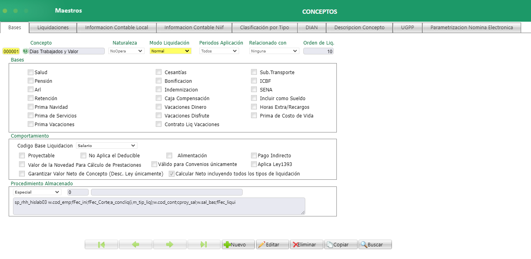Image resolution: width=531 pixels, height=259 pixels.
Task: Toggle the Prima de Servicios checkbox
Action: click(31, 116)
